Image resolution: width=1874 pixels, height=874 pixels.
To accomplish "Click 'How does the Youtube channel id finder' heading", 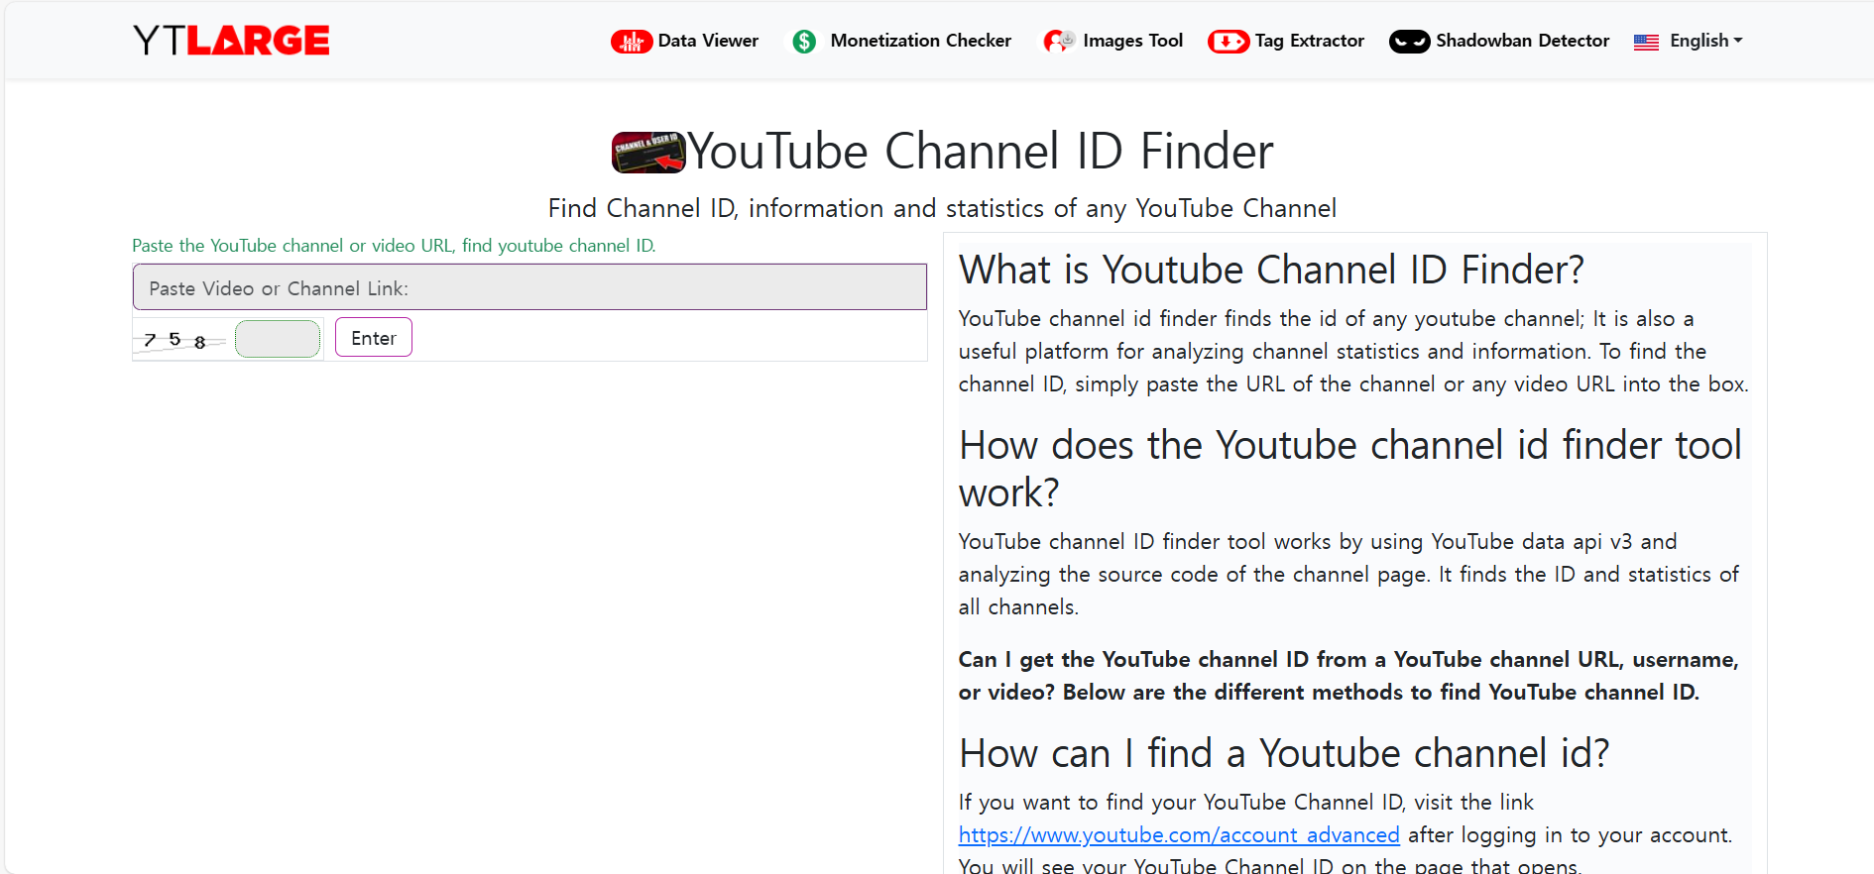I will click(x=1350, y=469).
